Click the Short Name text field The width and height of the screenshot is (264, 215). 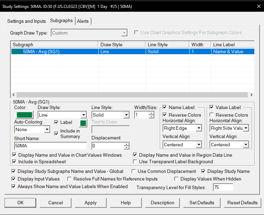(x=50, y=146)
